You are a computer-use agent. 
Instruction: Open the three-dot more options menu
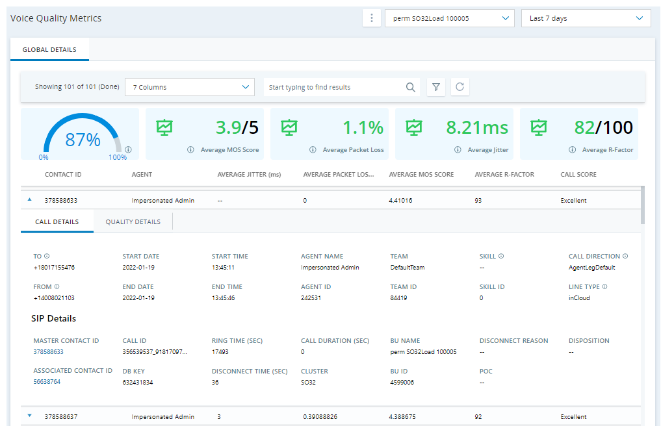(371, 18)
